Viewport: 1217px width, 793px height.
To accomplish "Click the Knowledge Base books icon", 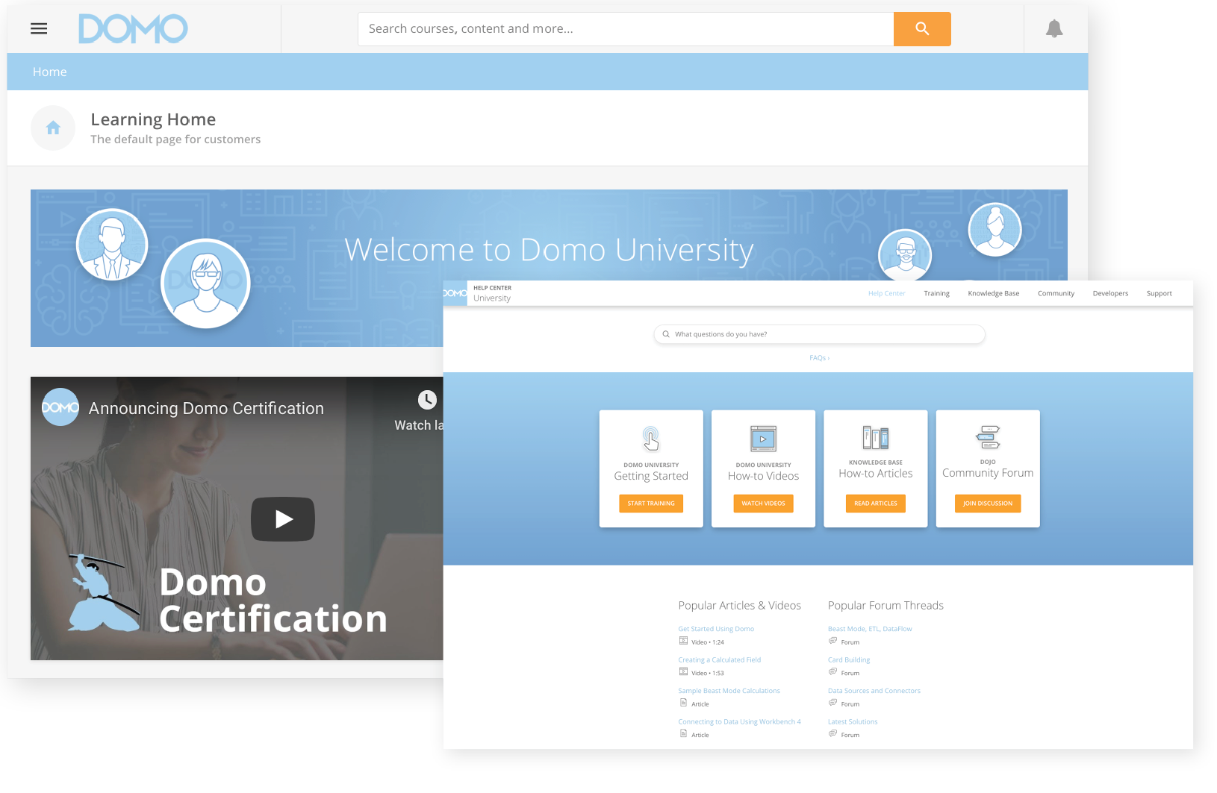I will pyautogui.click(x=875, y=438).
